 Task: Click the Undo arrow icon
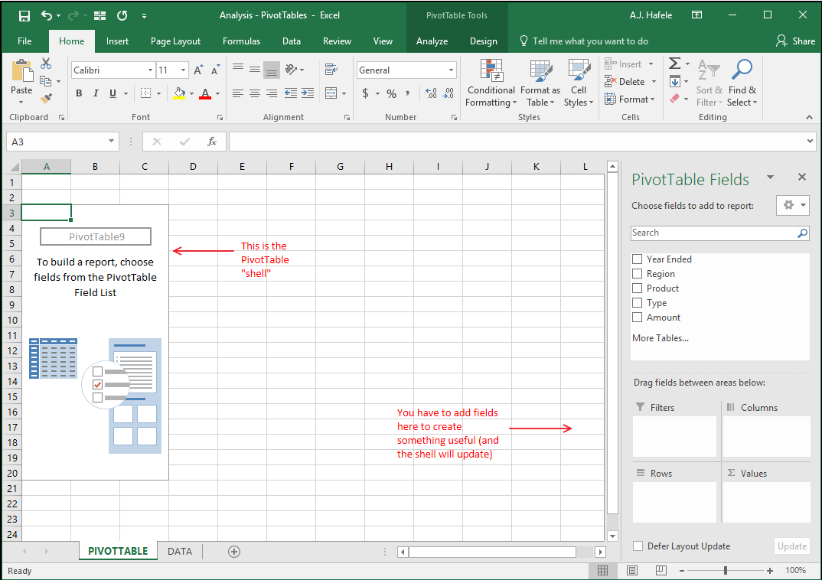click(47, 16)
